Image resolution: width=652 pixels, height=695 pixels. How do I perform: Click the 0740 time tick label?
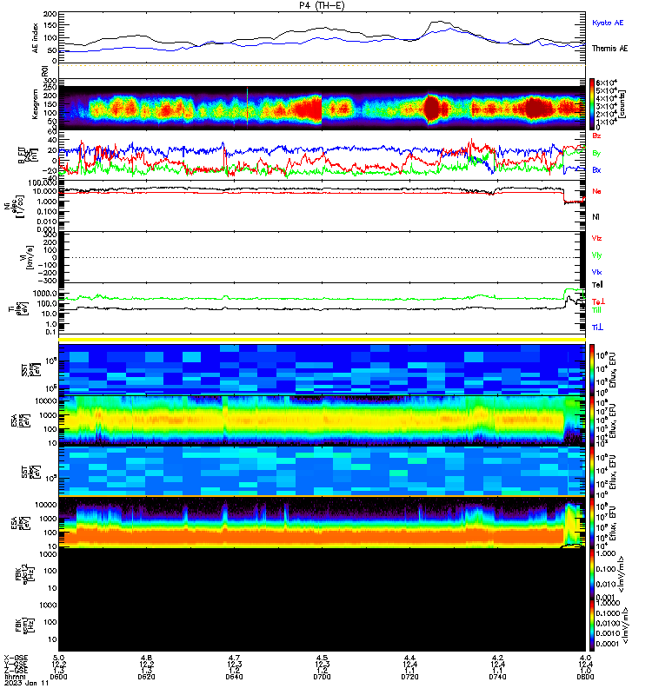coord(497,677)
